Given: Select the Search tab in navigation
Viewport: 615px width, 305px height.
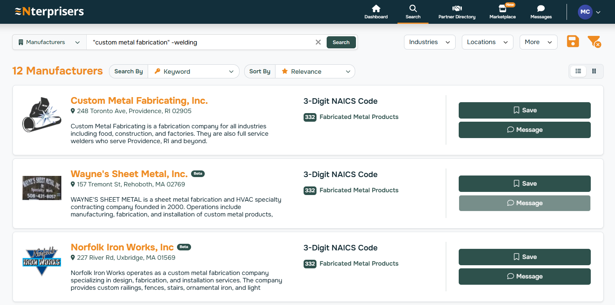Looking at the screenshot, I should coord(413,12).
